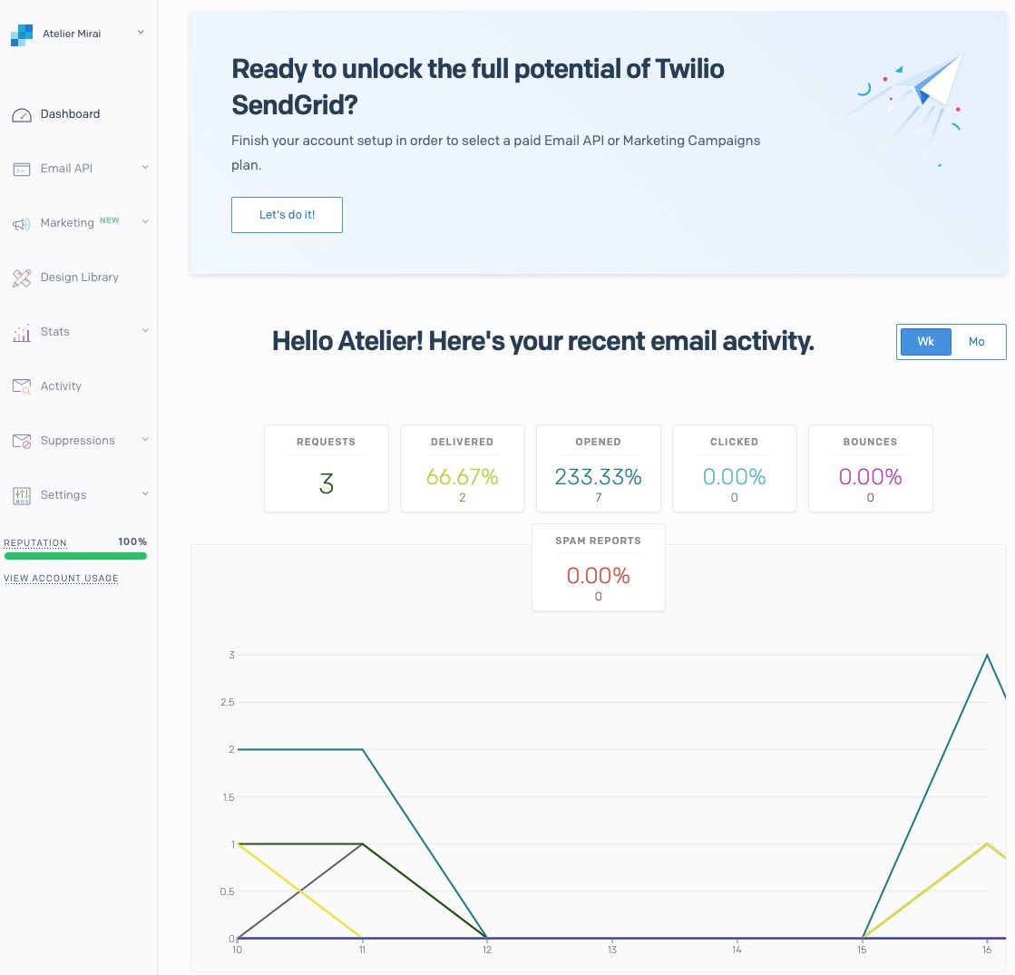The height and width of the screenshot is (975, 1015).
Task: Click the Email API icon
Action: [x=22, y=170]
